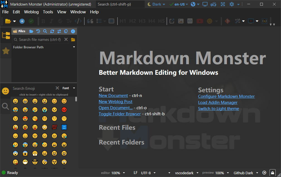Create a New Weblog Post
281x177 pixels.
[115, 101]
